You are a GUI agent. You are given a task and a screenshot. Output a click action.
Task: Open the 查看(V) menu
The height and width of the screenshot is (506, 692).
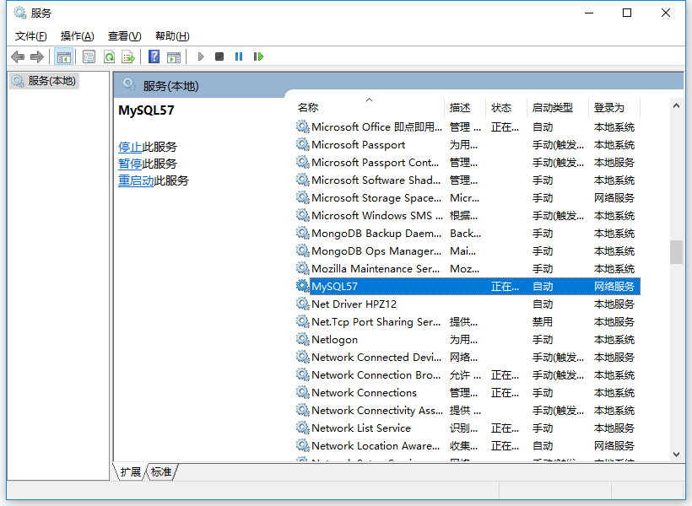coord(124,36)
